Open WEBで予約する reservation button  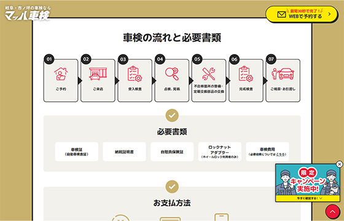click(302, 14)
